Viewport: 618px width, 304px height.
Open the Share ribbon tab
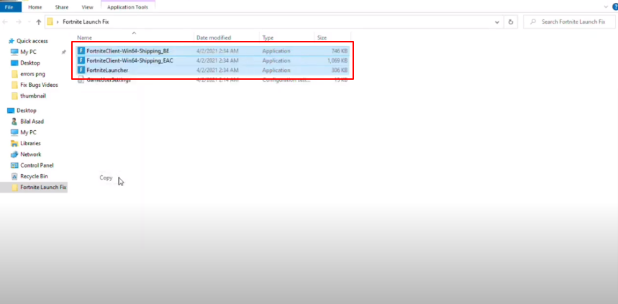point(61,7)
